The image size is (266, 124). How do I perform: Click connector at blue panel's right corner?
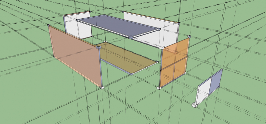point(159,29)
